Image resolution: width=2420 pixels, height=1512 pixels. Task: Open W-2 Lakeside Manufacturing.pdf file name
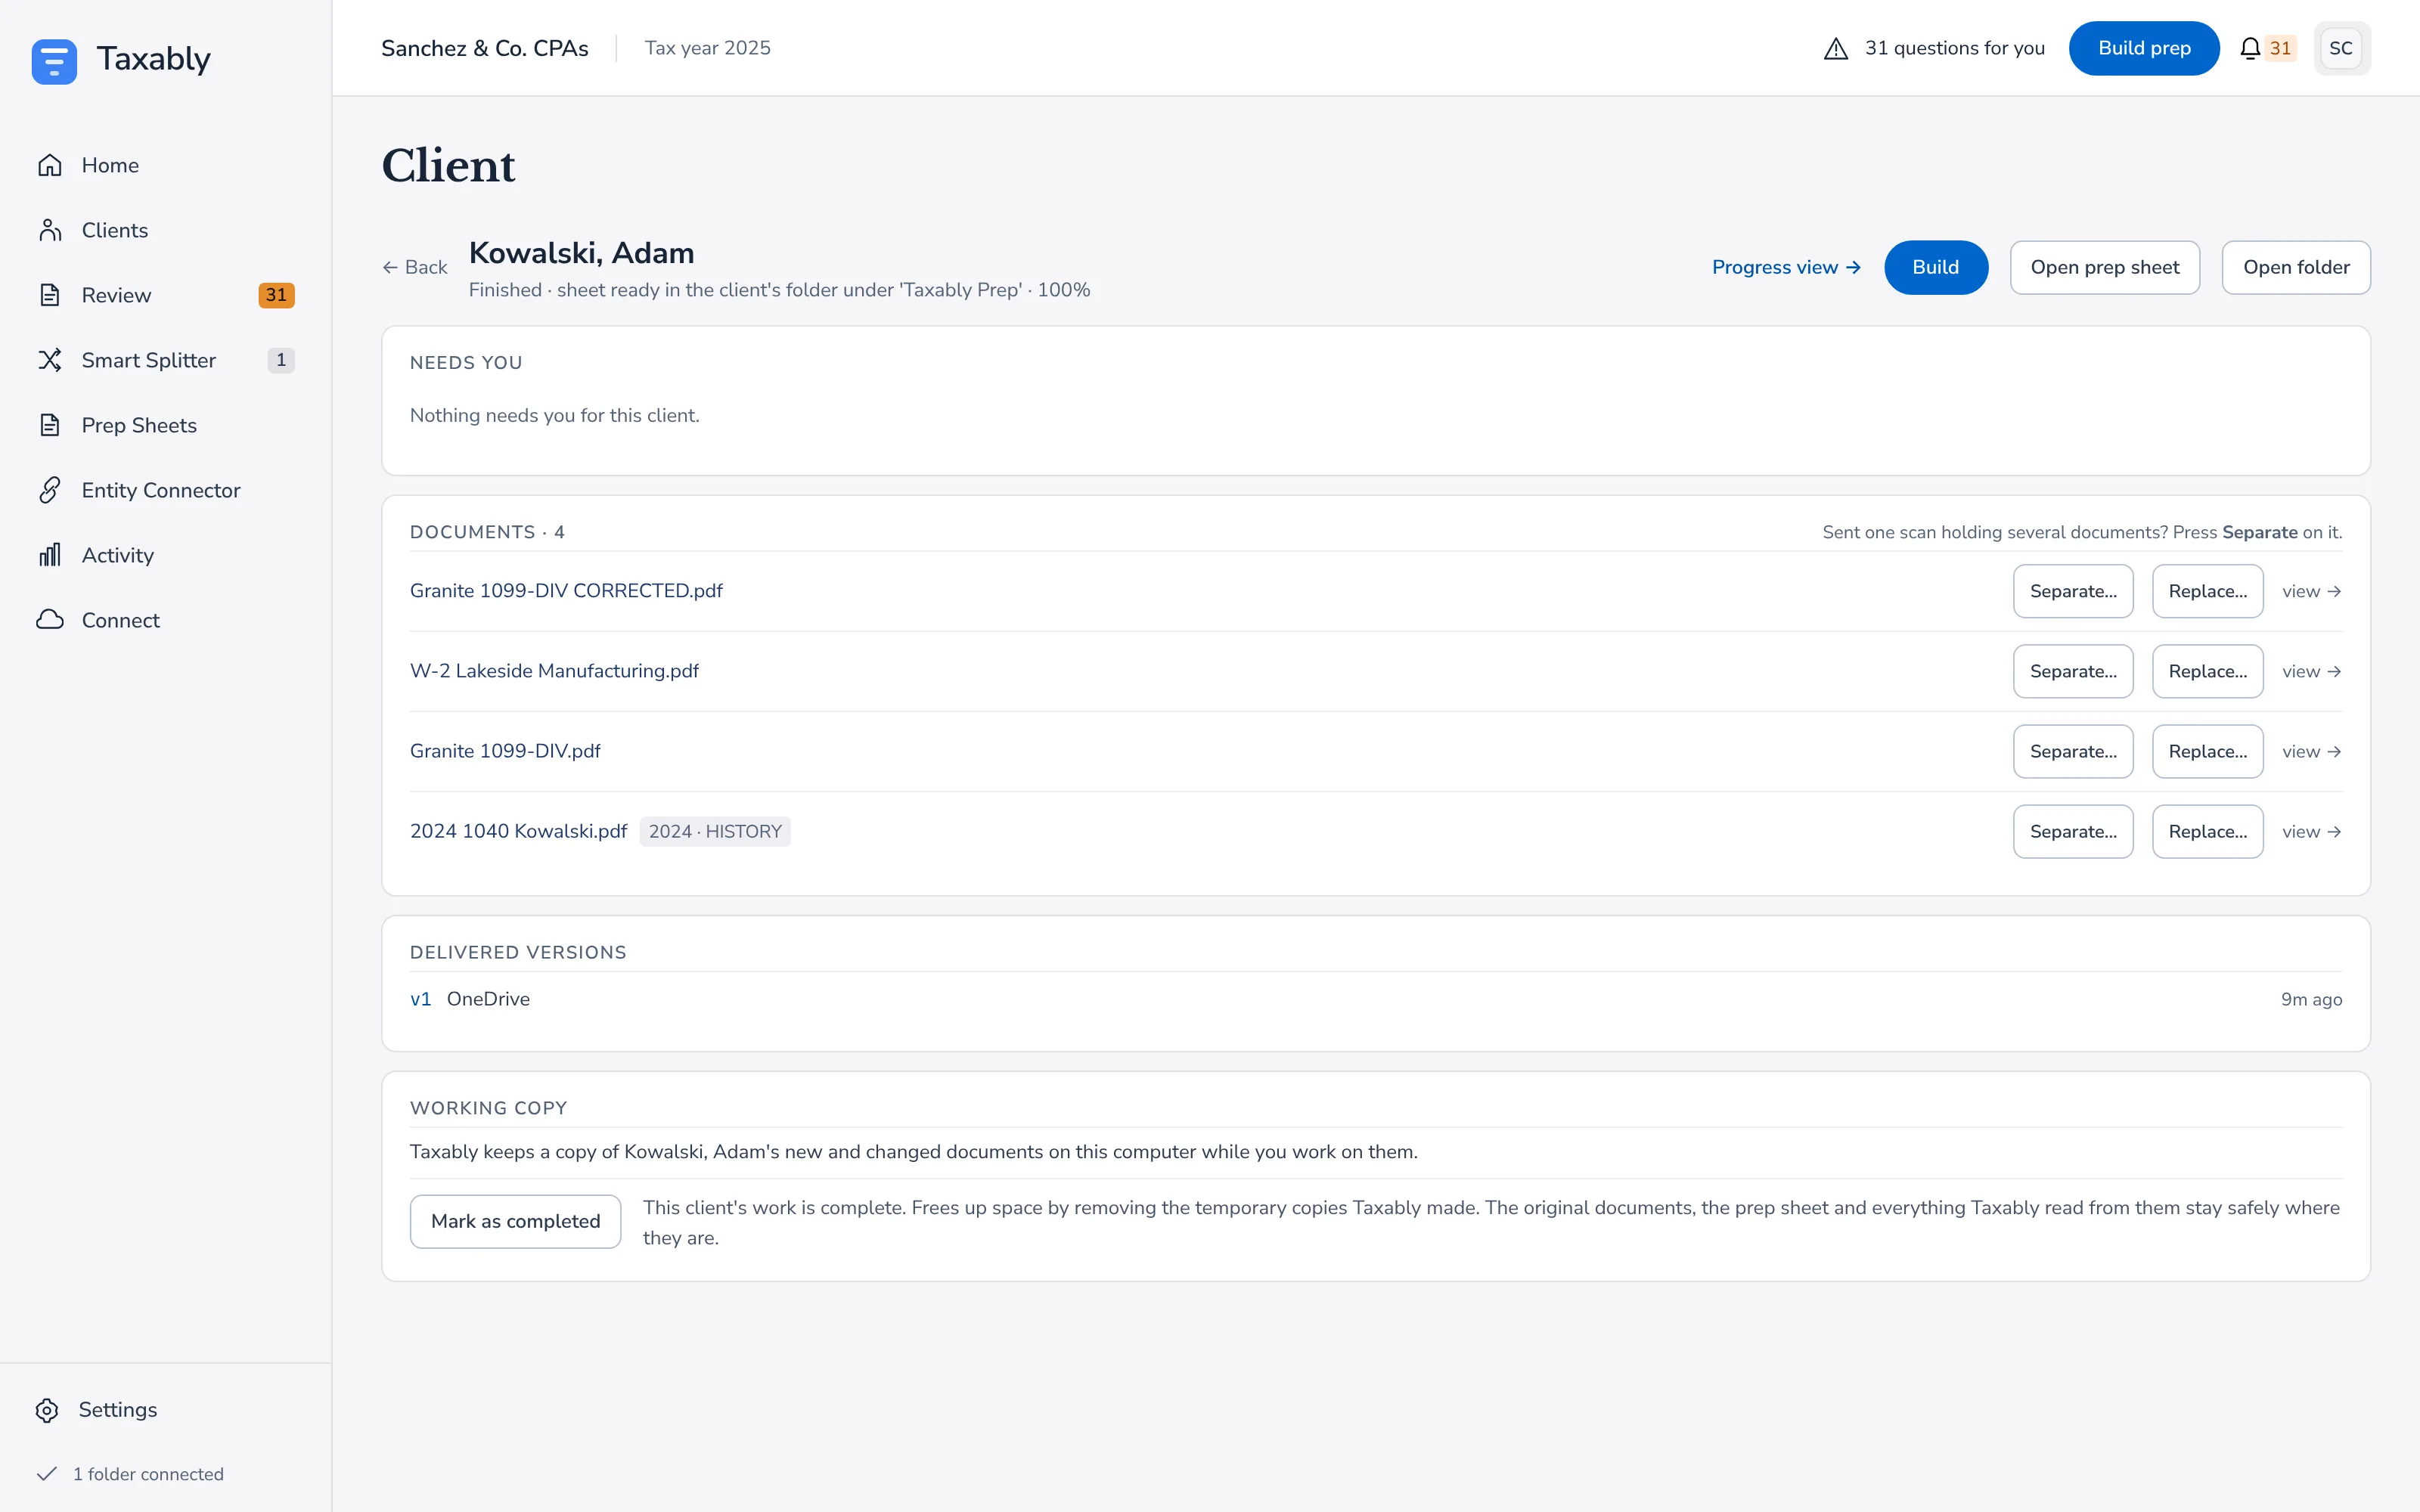point(554,671)
